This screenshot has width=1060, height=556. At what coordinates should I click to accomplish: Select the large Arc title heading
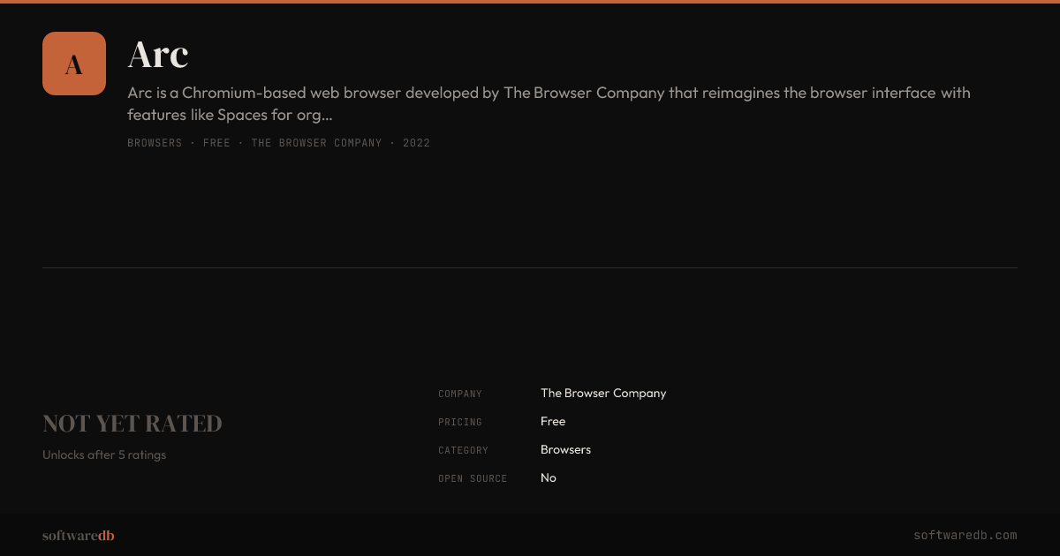[x=158, y=55]
